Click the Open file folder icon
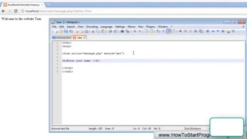 (61, 32)
